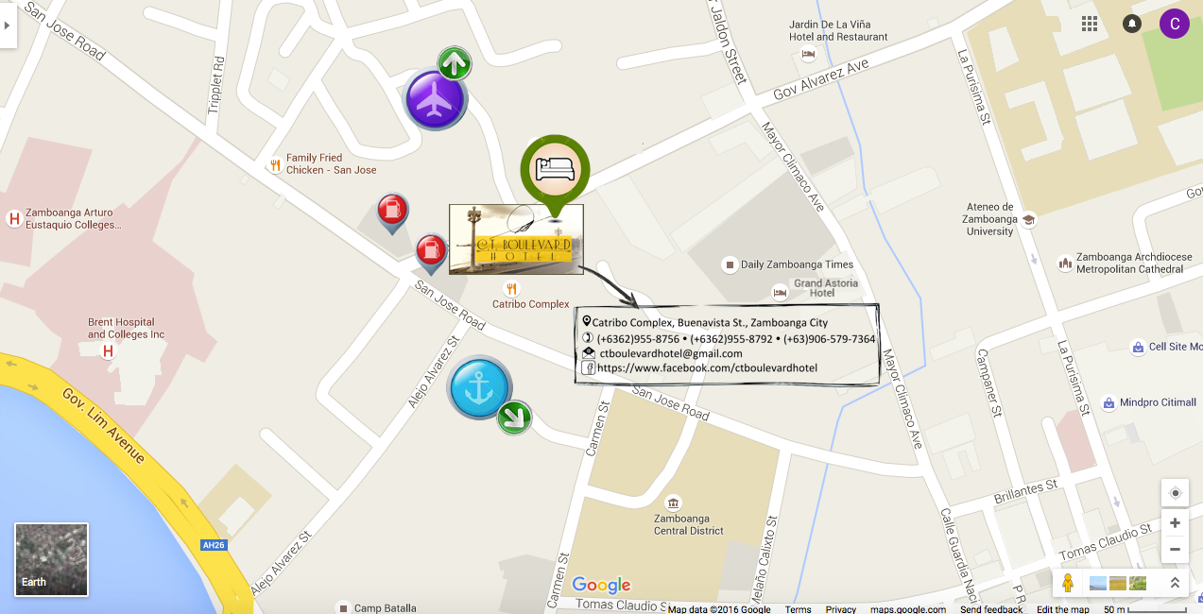Click the Zamboanga Central District label
The width and height of the screenshot is (1203, 614).
[x=689, y=524]
